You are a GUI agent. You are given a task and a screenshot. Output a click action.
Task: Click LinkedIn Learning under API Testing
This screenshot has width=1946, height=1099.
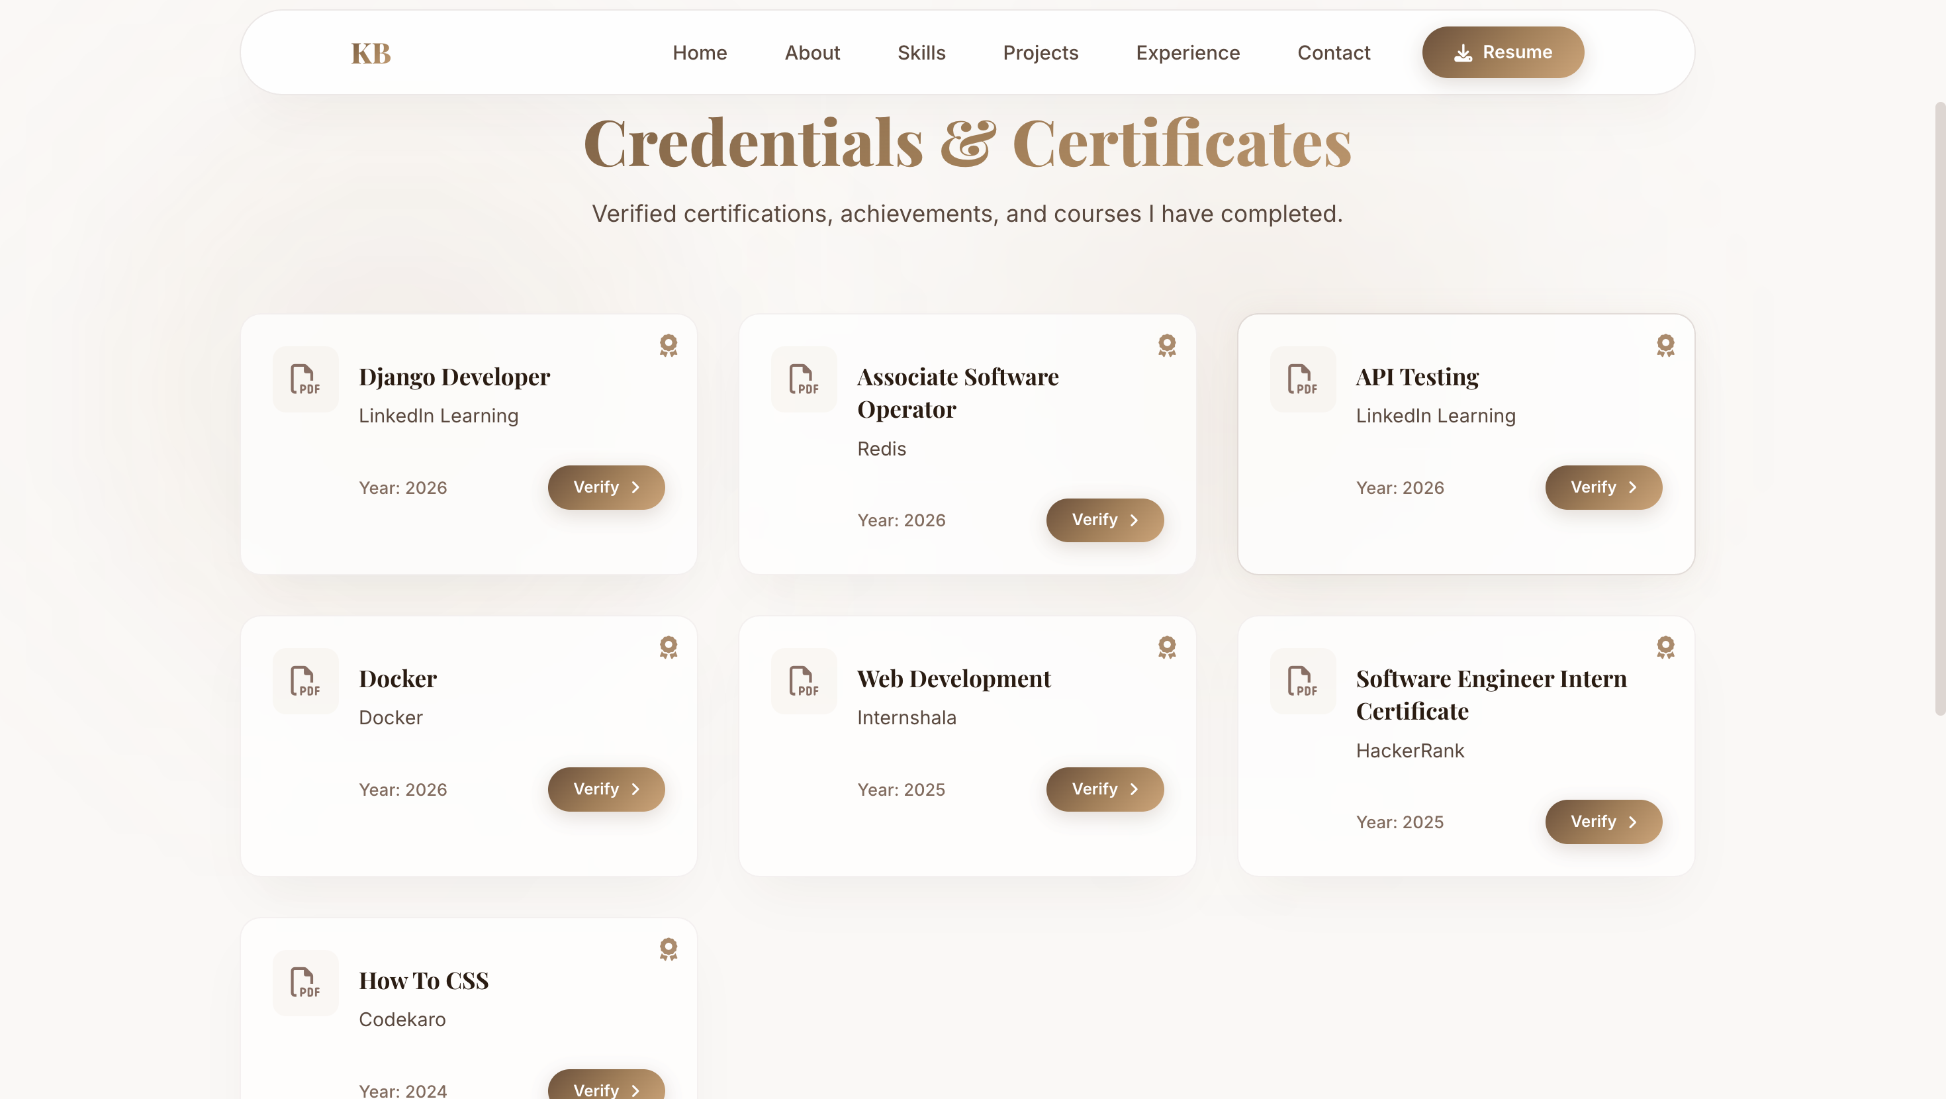(x=1435, y=416)
